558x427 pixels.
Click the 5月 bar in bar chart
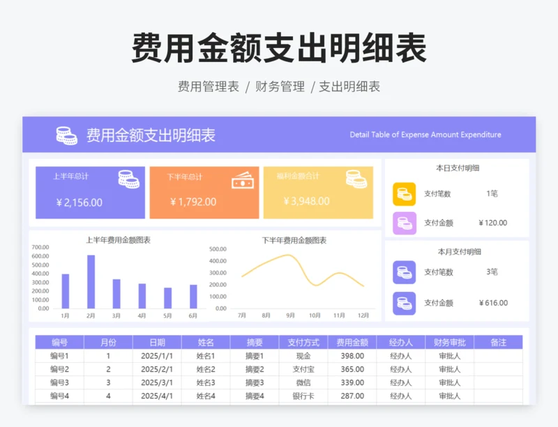(167, 298)
